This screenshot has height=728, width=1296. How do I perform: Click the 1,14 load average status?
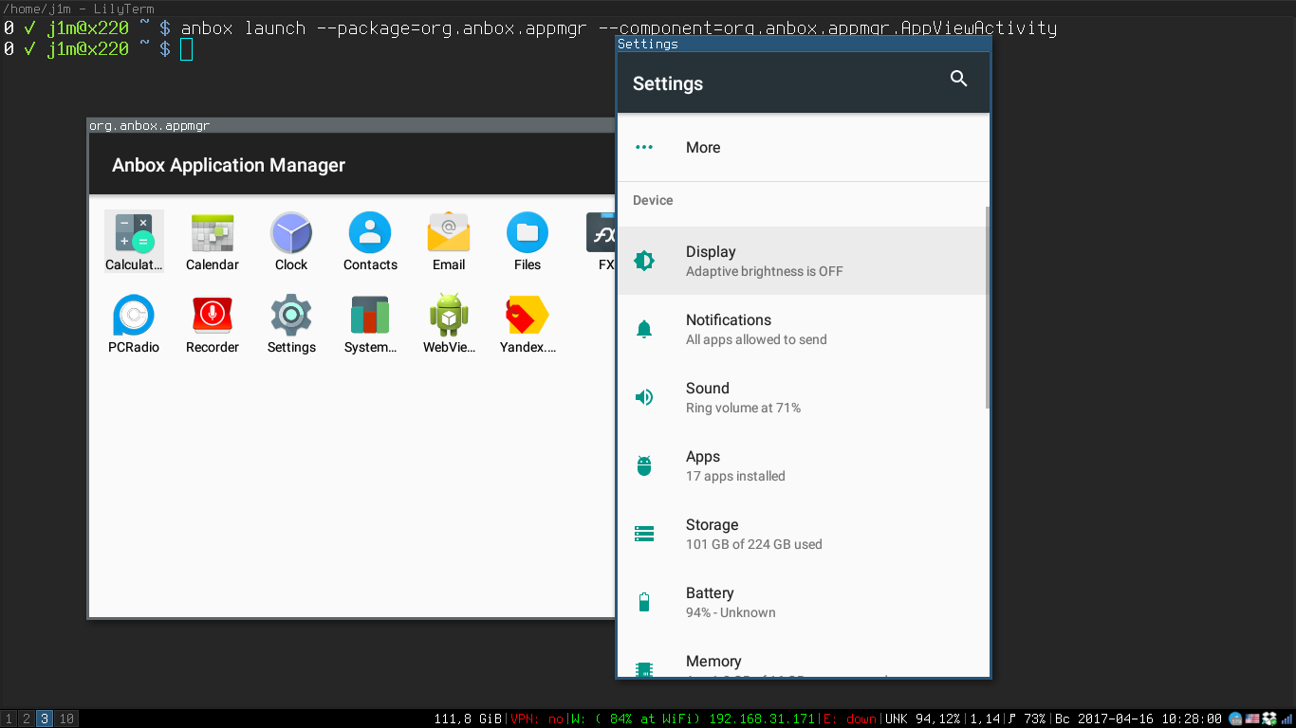985,719
